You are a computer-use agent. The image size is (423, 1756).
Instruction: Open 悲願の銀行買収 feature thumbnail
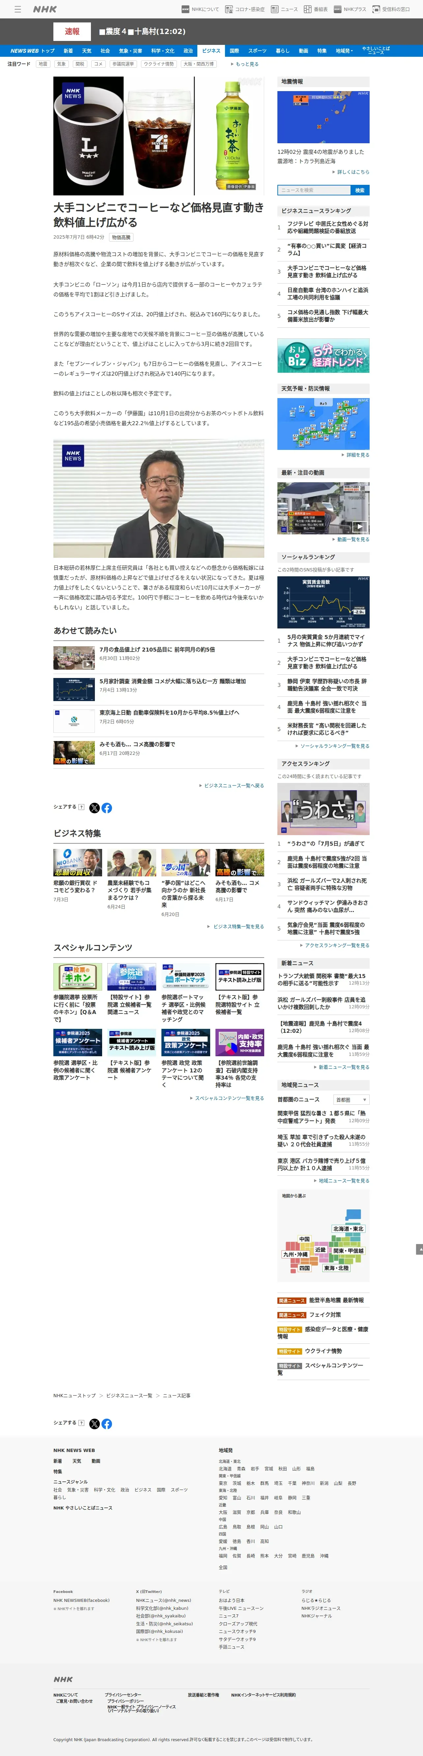tap(77, 862)
